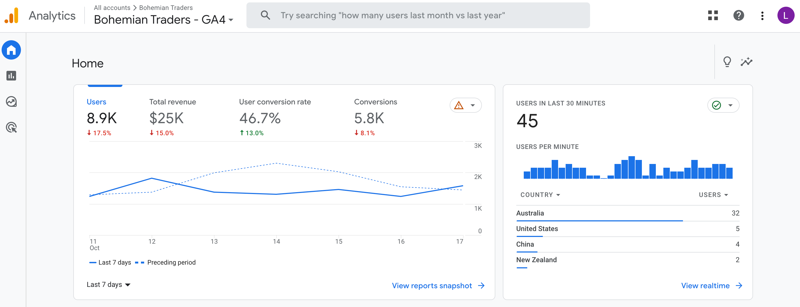
Task: Open the USERS metric dropdown
Action: click(713, 195)
